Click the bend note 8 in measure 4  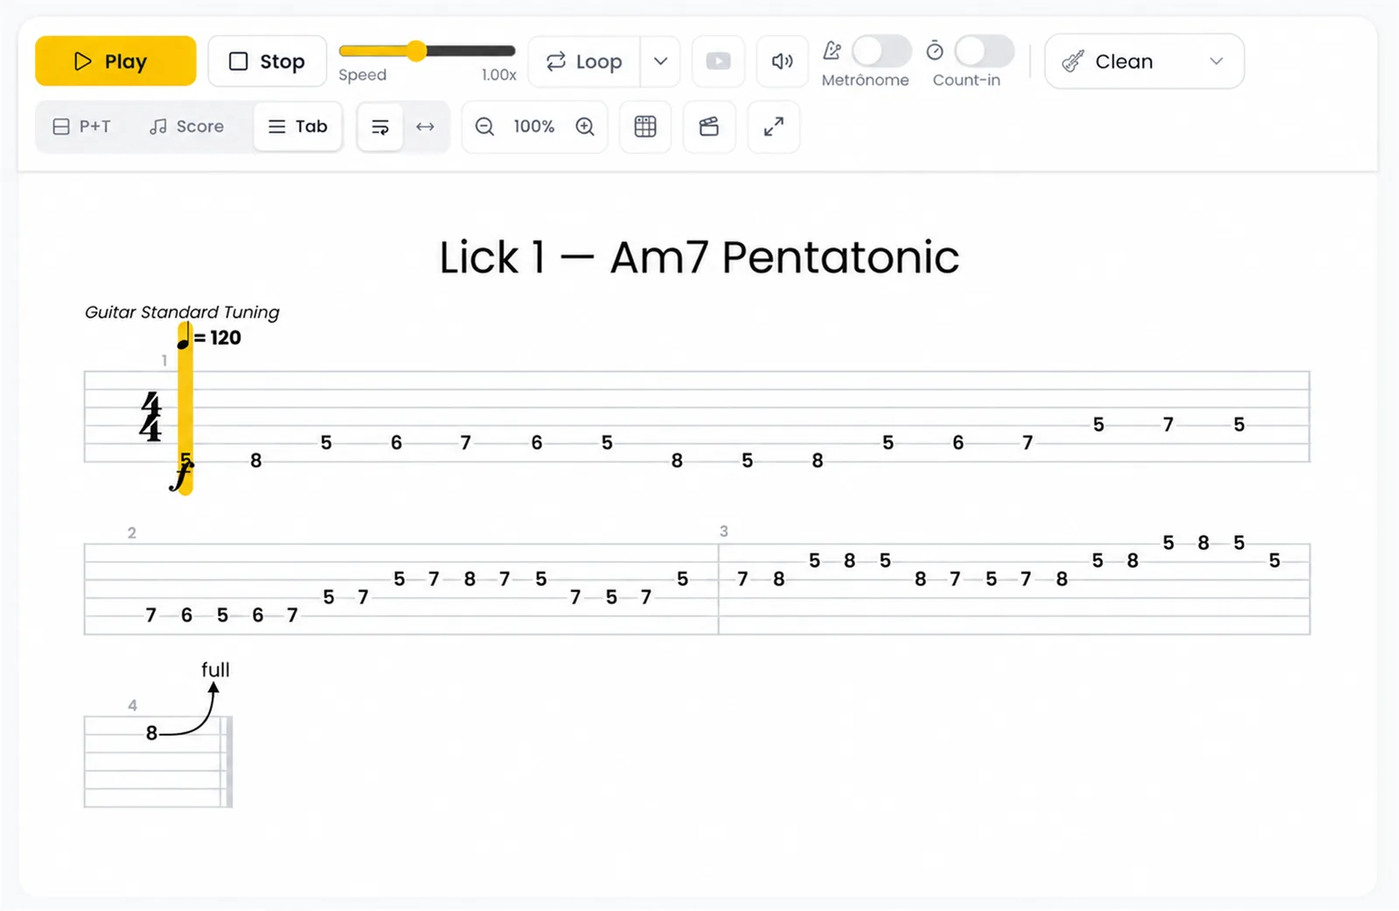[151, 734]
